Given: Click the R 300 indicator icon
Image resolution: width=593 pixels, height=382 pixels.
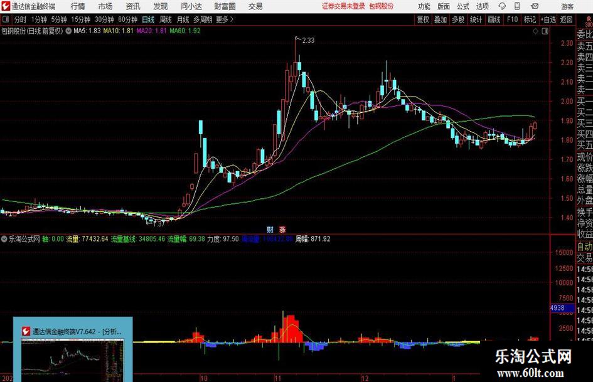Looking at the screenshot, I should pos(589,21).
